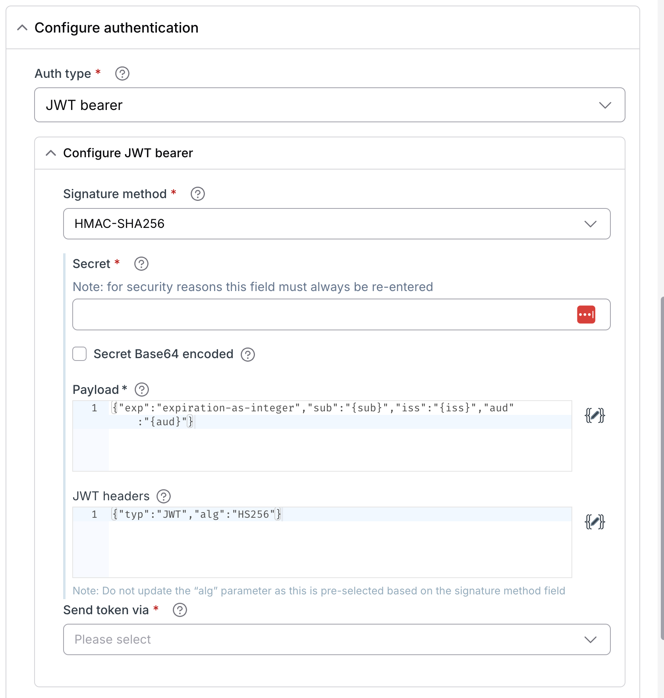
Task: Insert a variable into JWT headers
Action: click(x=595, y=522)
